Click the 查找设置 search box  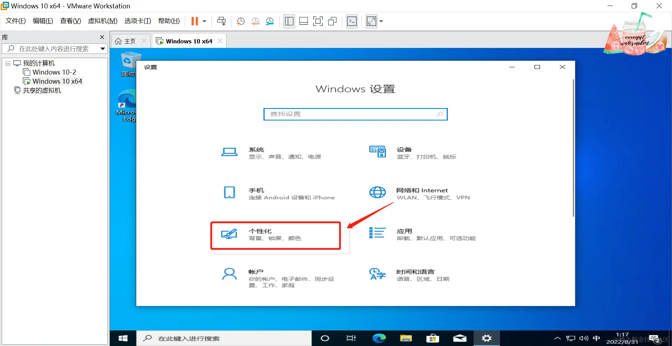355,114
